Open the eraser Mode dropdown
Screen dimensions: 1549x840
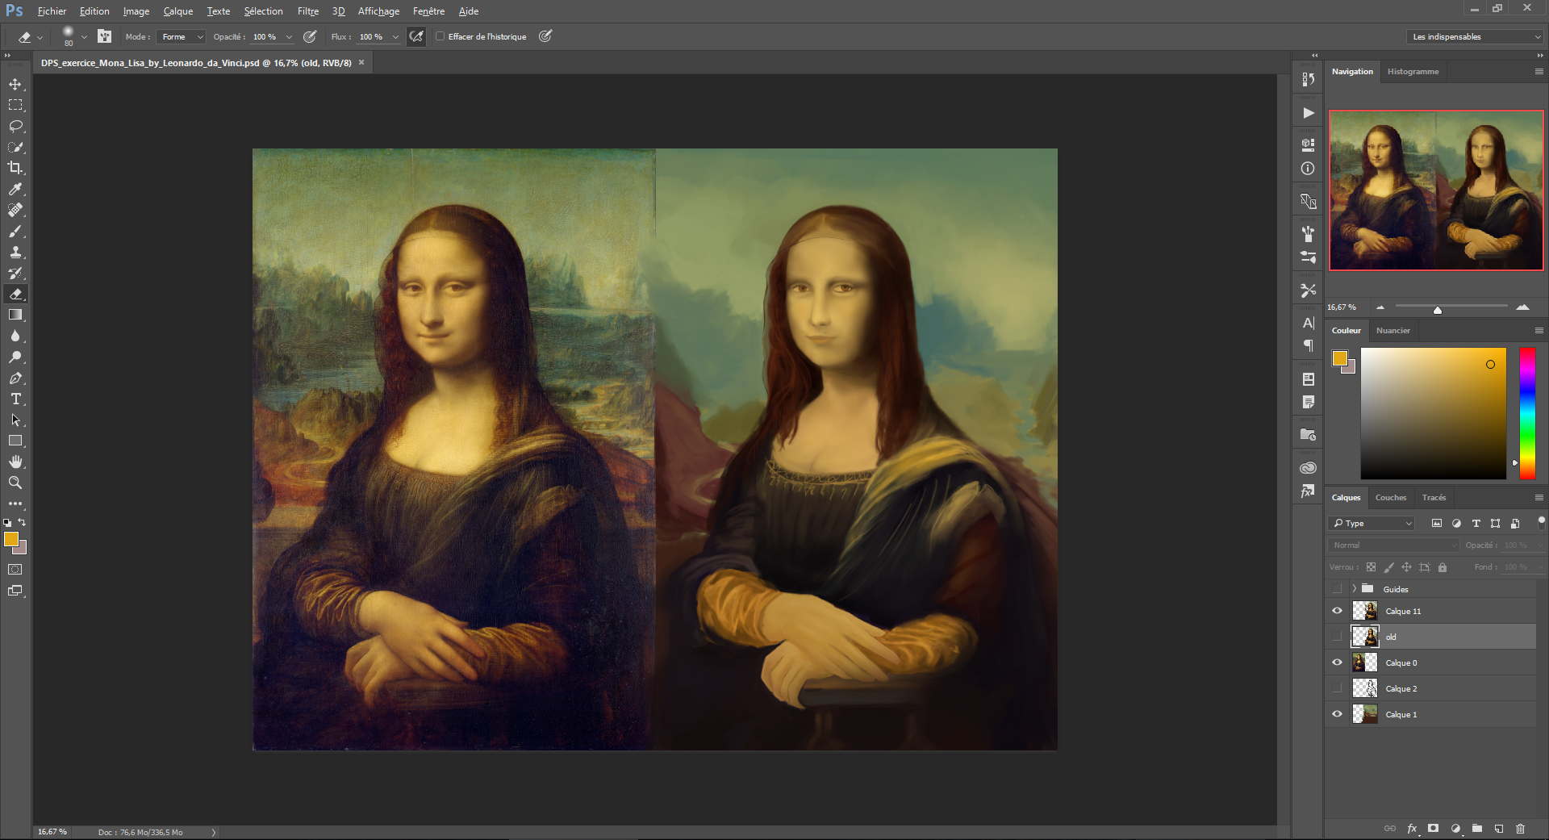click(182, 37)
